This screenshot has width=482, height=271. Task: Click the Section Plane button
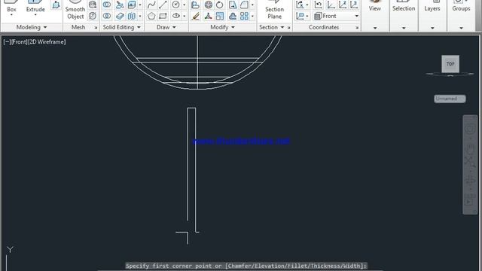point(274,10)
